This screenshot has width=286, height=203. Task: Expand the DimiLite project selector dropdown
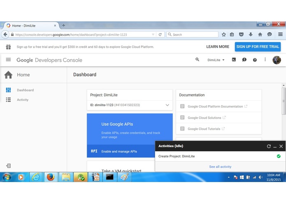(x=216, y=60)
